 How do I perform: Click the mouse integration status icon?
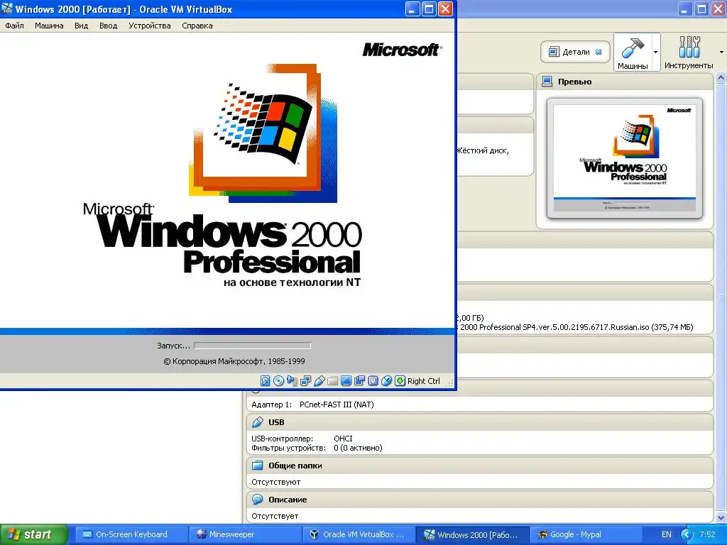pos(386,381)
